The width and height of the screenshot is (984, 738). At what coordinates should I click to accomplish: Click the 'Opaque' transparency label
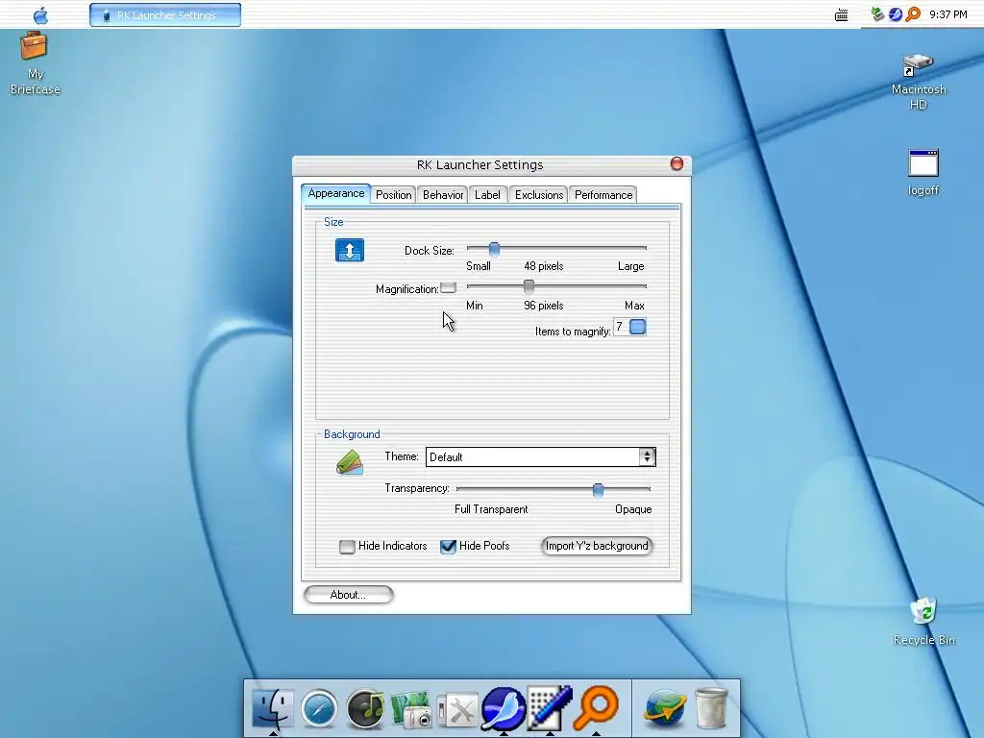tap(633, 509)
